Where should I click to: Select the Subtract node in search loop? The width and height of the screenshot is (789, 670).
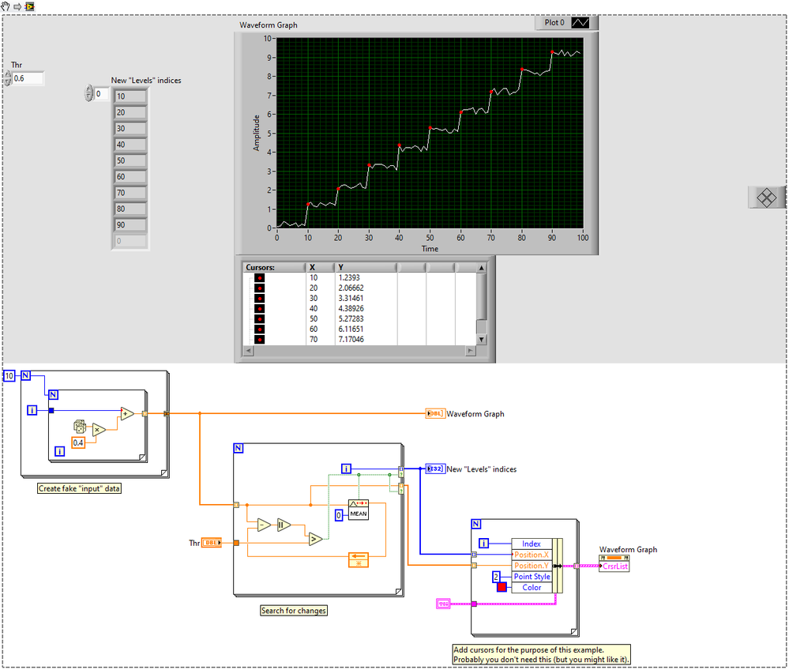pos(264,525)
